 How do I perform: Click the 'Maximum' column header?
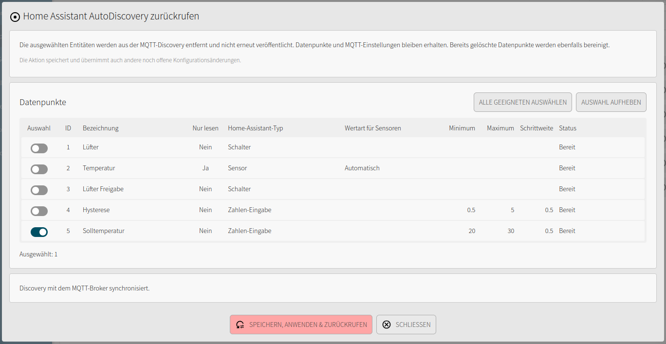[x=500, y=128]
